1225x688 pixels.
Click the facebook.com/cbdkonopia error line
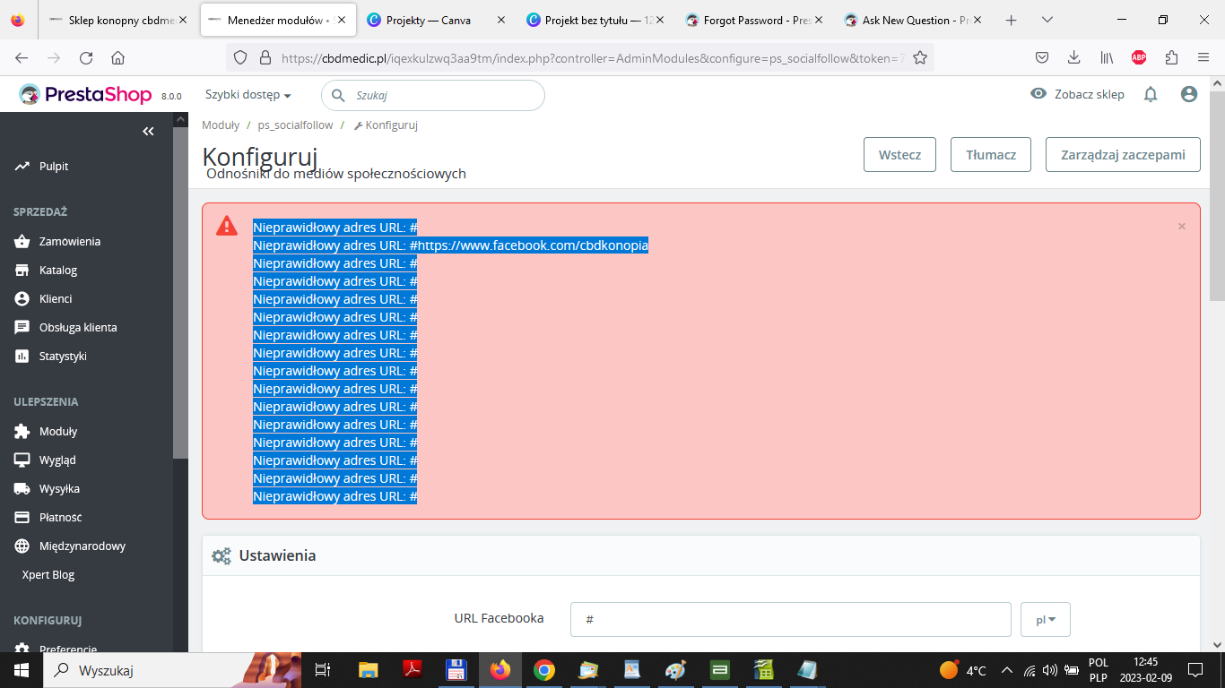point(450,245)
